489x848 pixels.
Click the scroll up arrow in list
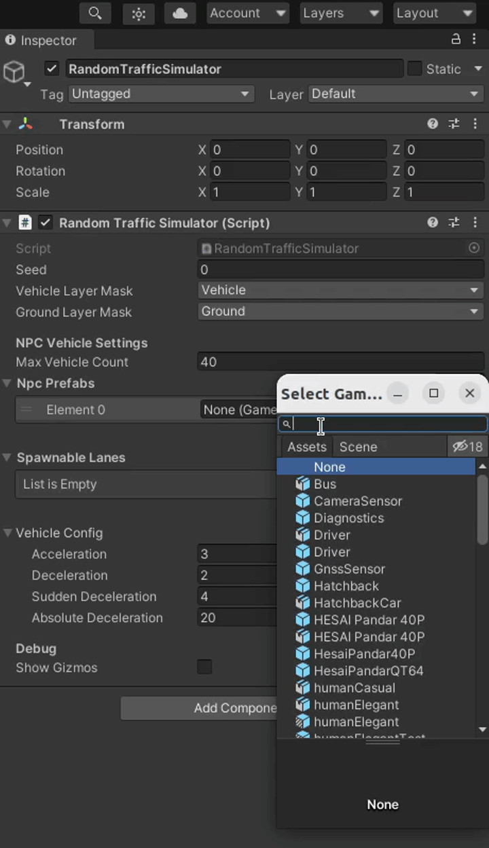[482, 466]
